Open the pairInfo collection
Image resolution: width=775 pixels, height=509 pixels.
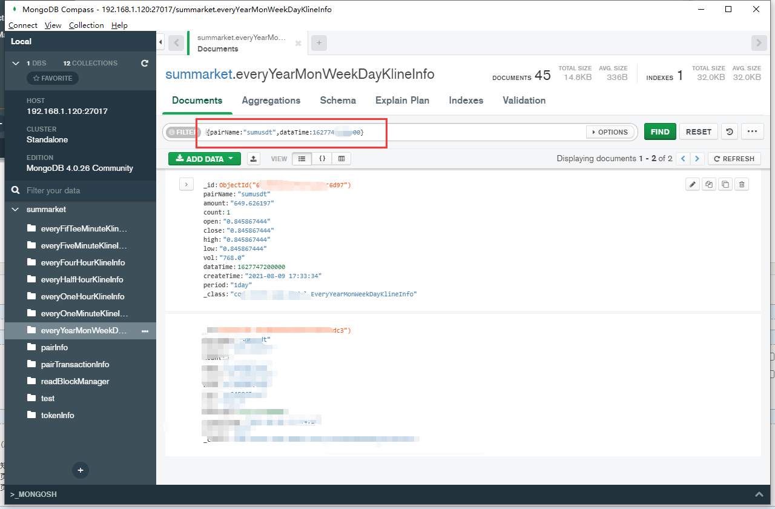click(x=54, y=348)
